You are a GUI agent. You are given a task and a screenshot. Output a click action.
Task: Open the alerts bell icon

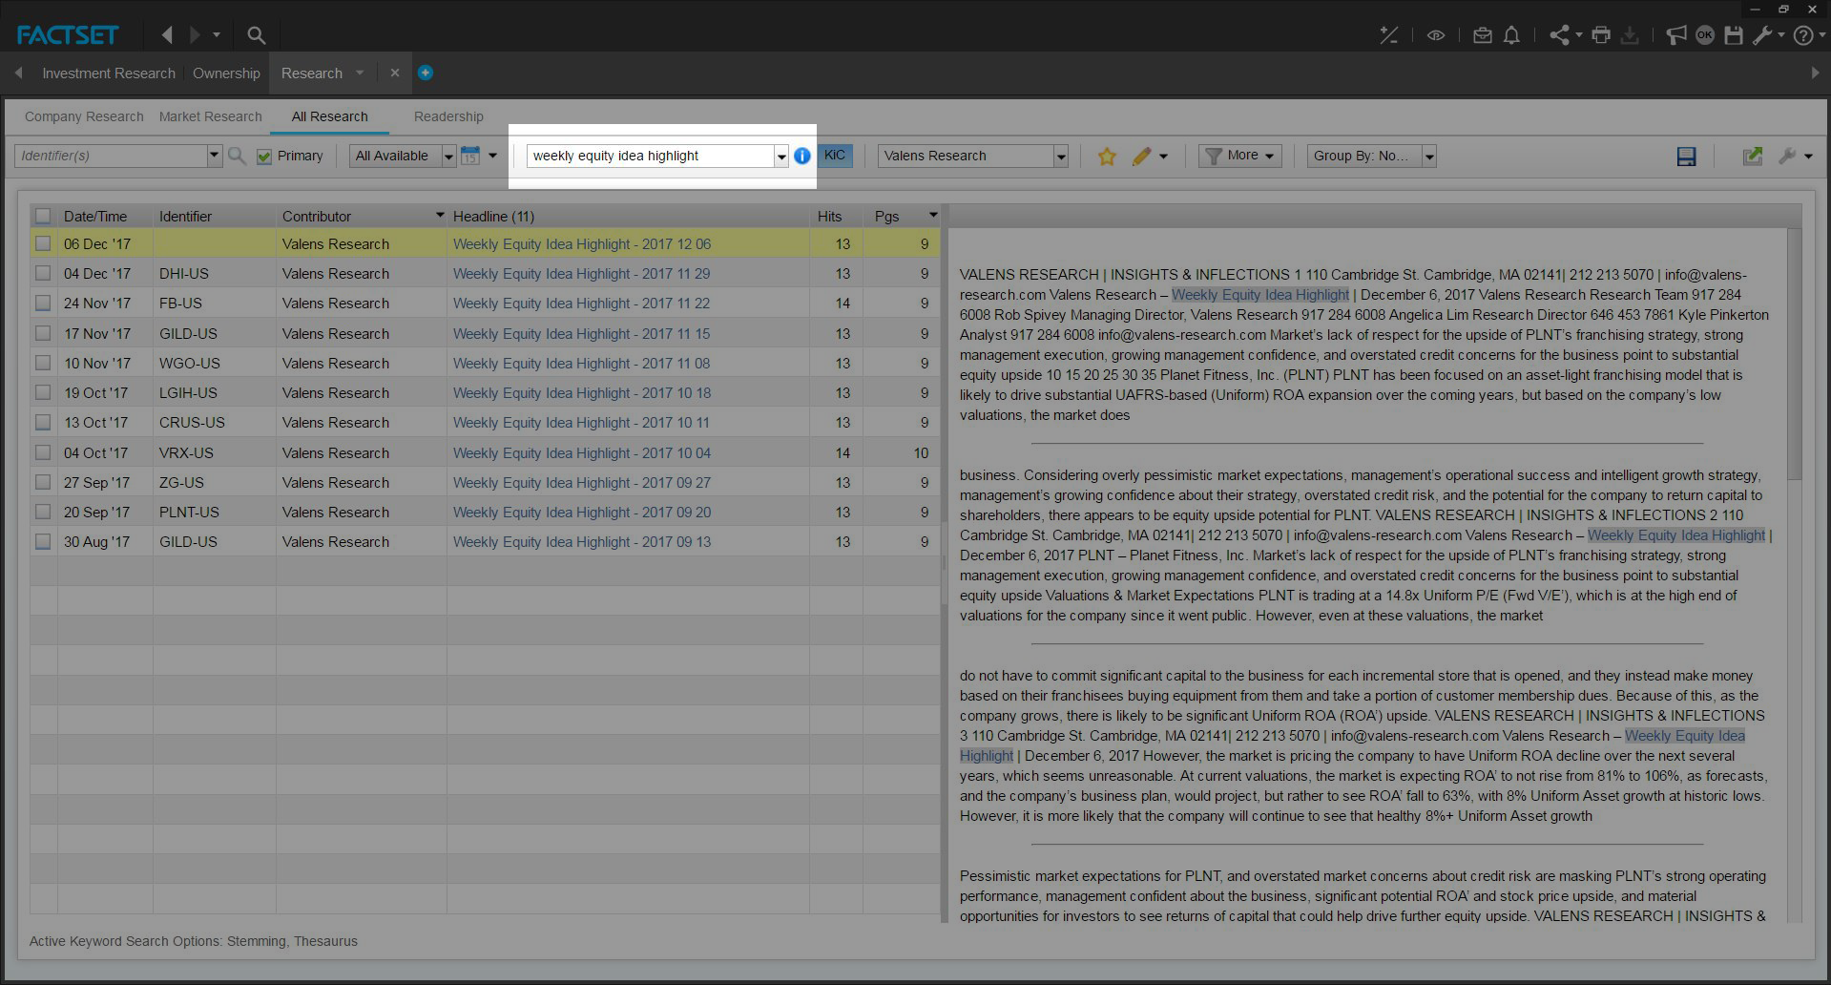[x=1511, y=35]
